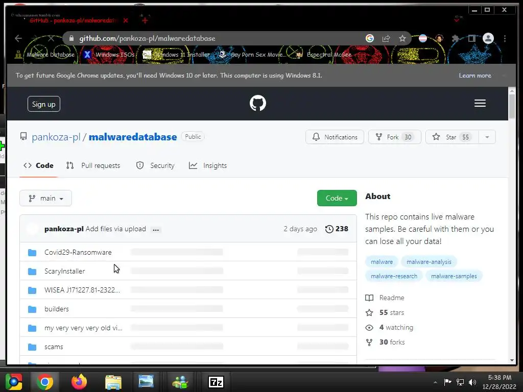Expand commit message ellipsis button
The image size is (523, 392).
pyautogui.click(x=156, y=229)
